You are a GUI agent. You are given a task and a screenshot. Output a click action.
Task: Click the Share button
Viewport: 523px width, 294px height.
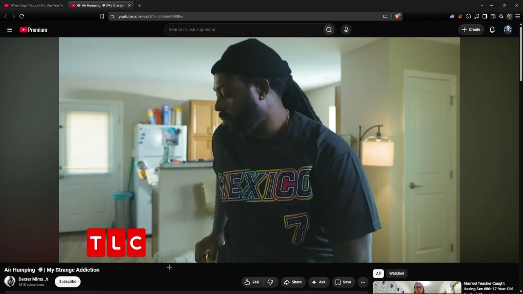tap(293, 282)
